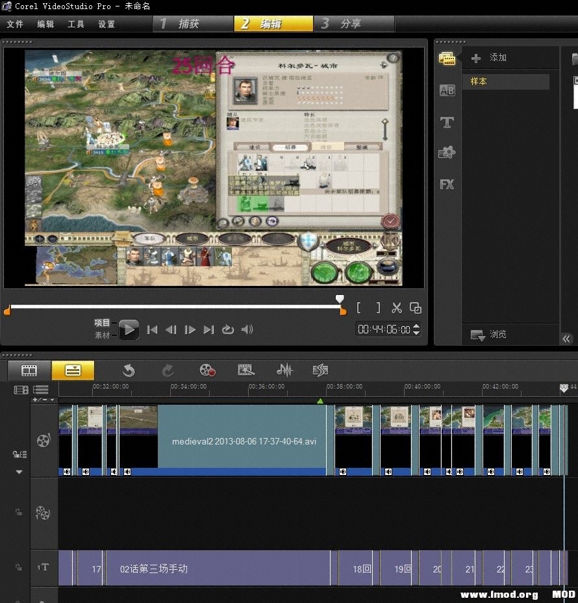The image size is (578, 603).
Task: Collapse library panel with double-chevron button
Action: (x=567, y=339)
